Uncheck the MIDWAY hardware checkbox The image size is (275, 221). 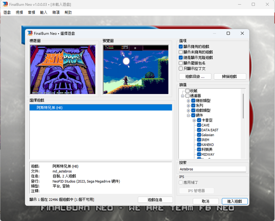point(199,154)
